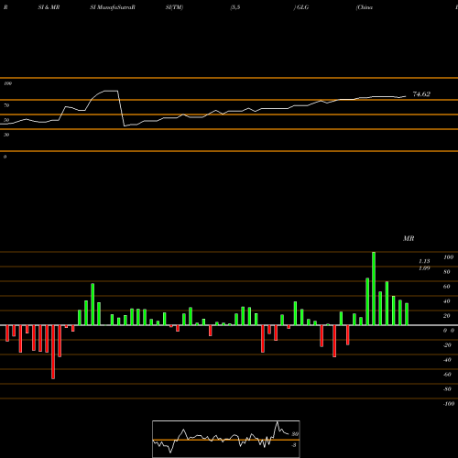Click the flat peak of the RSI line

coord(111,91)
